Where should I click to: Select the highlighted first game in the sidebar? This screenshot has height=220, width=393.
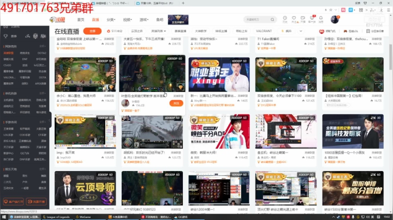point(9,53)
